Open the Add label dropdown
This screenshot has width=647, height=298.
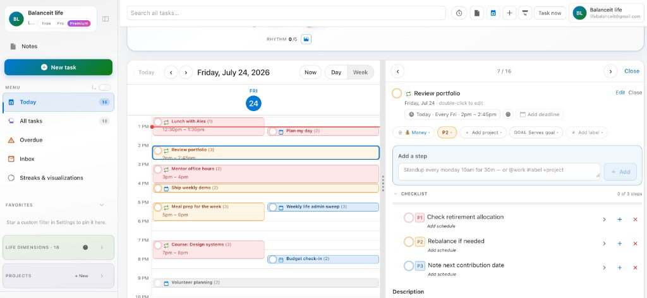point(587,133)
